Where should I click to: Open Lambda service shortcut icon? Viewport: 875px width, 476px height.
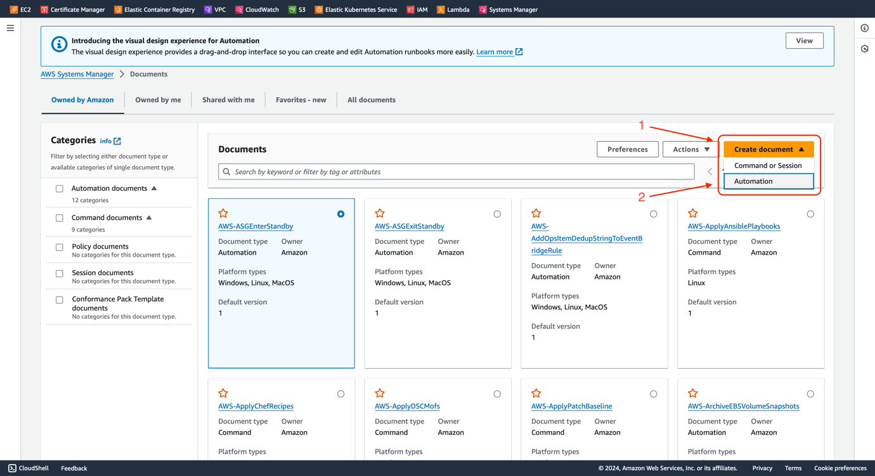click(441, 10)
